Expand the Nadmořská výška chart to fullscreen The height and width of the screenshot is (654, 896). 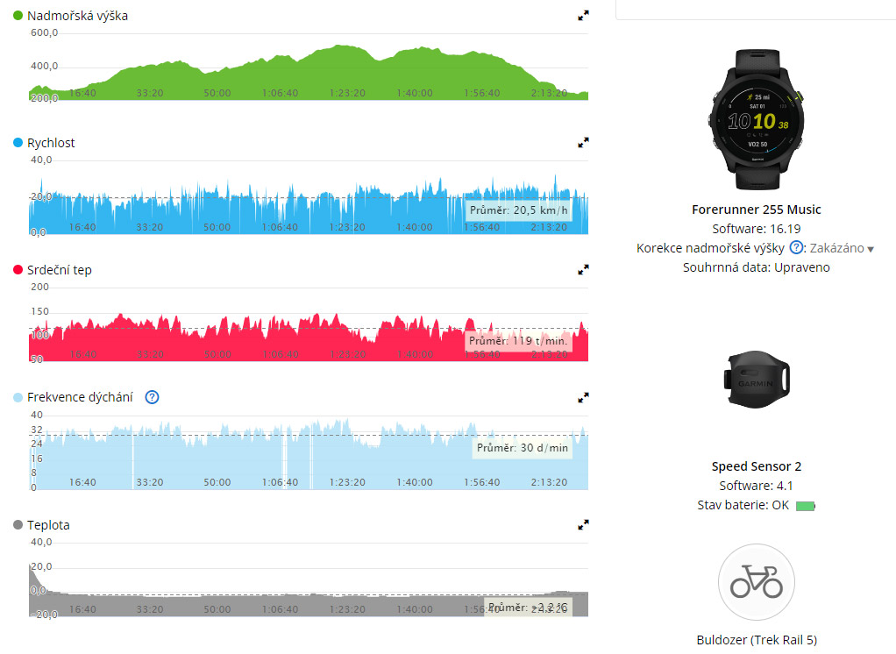click(x=583, y=16)
